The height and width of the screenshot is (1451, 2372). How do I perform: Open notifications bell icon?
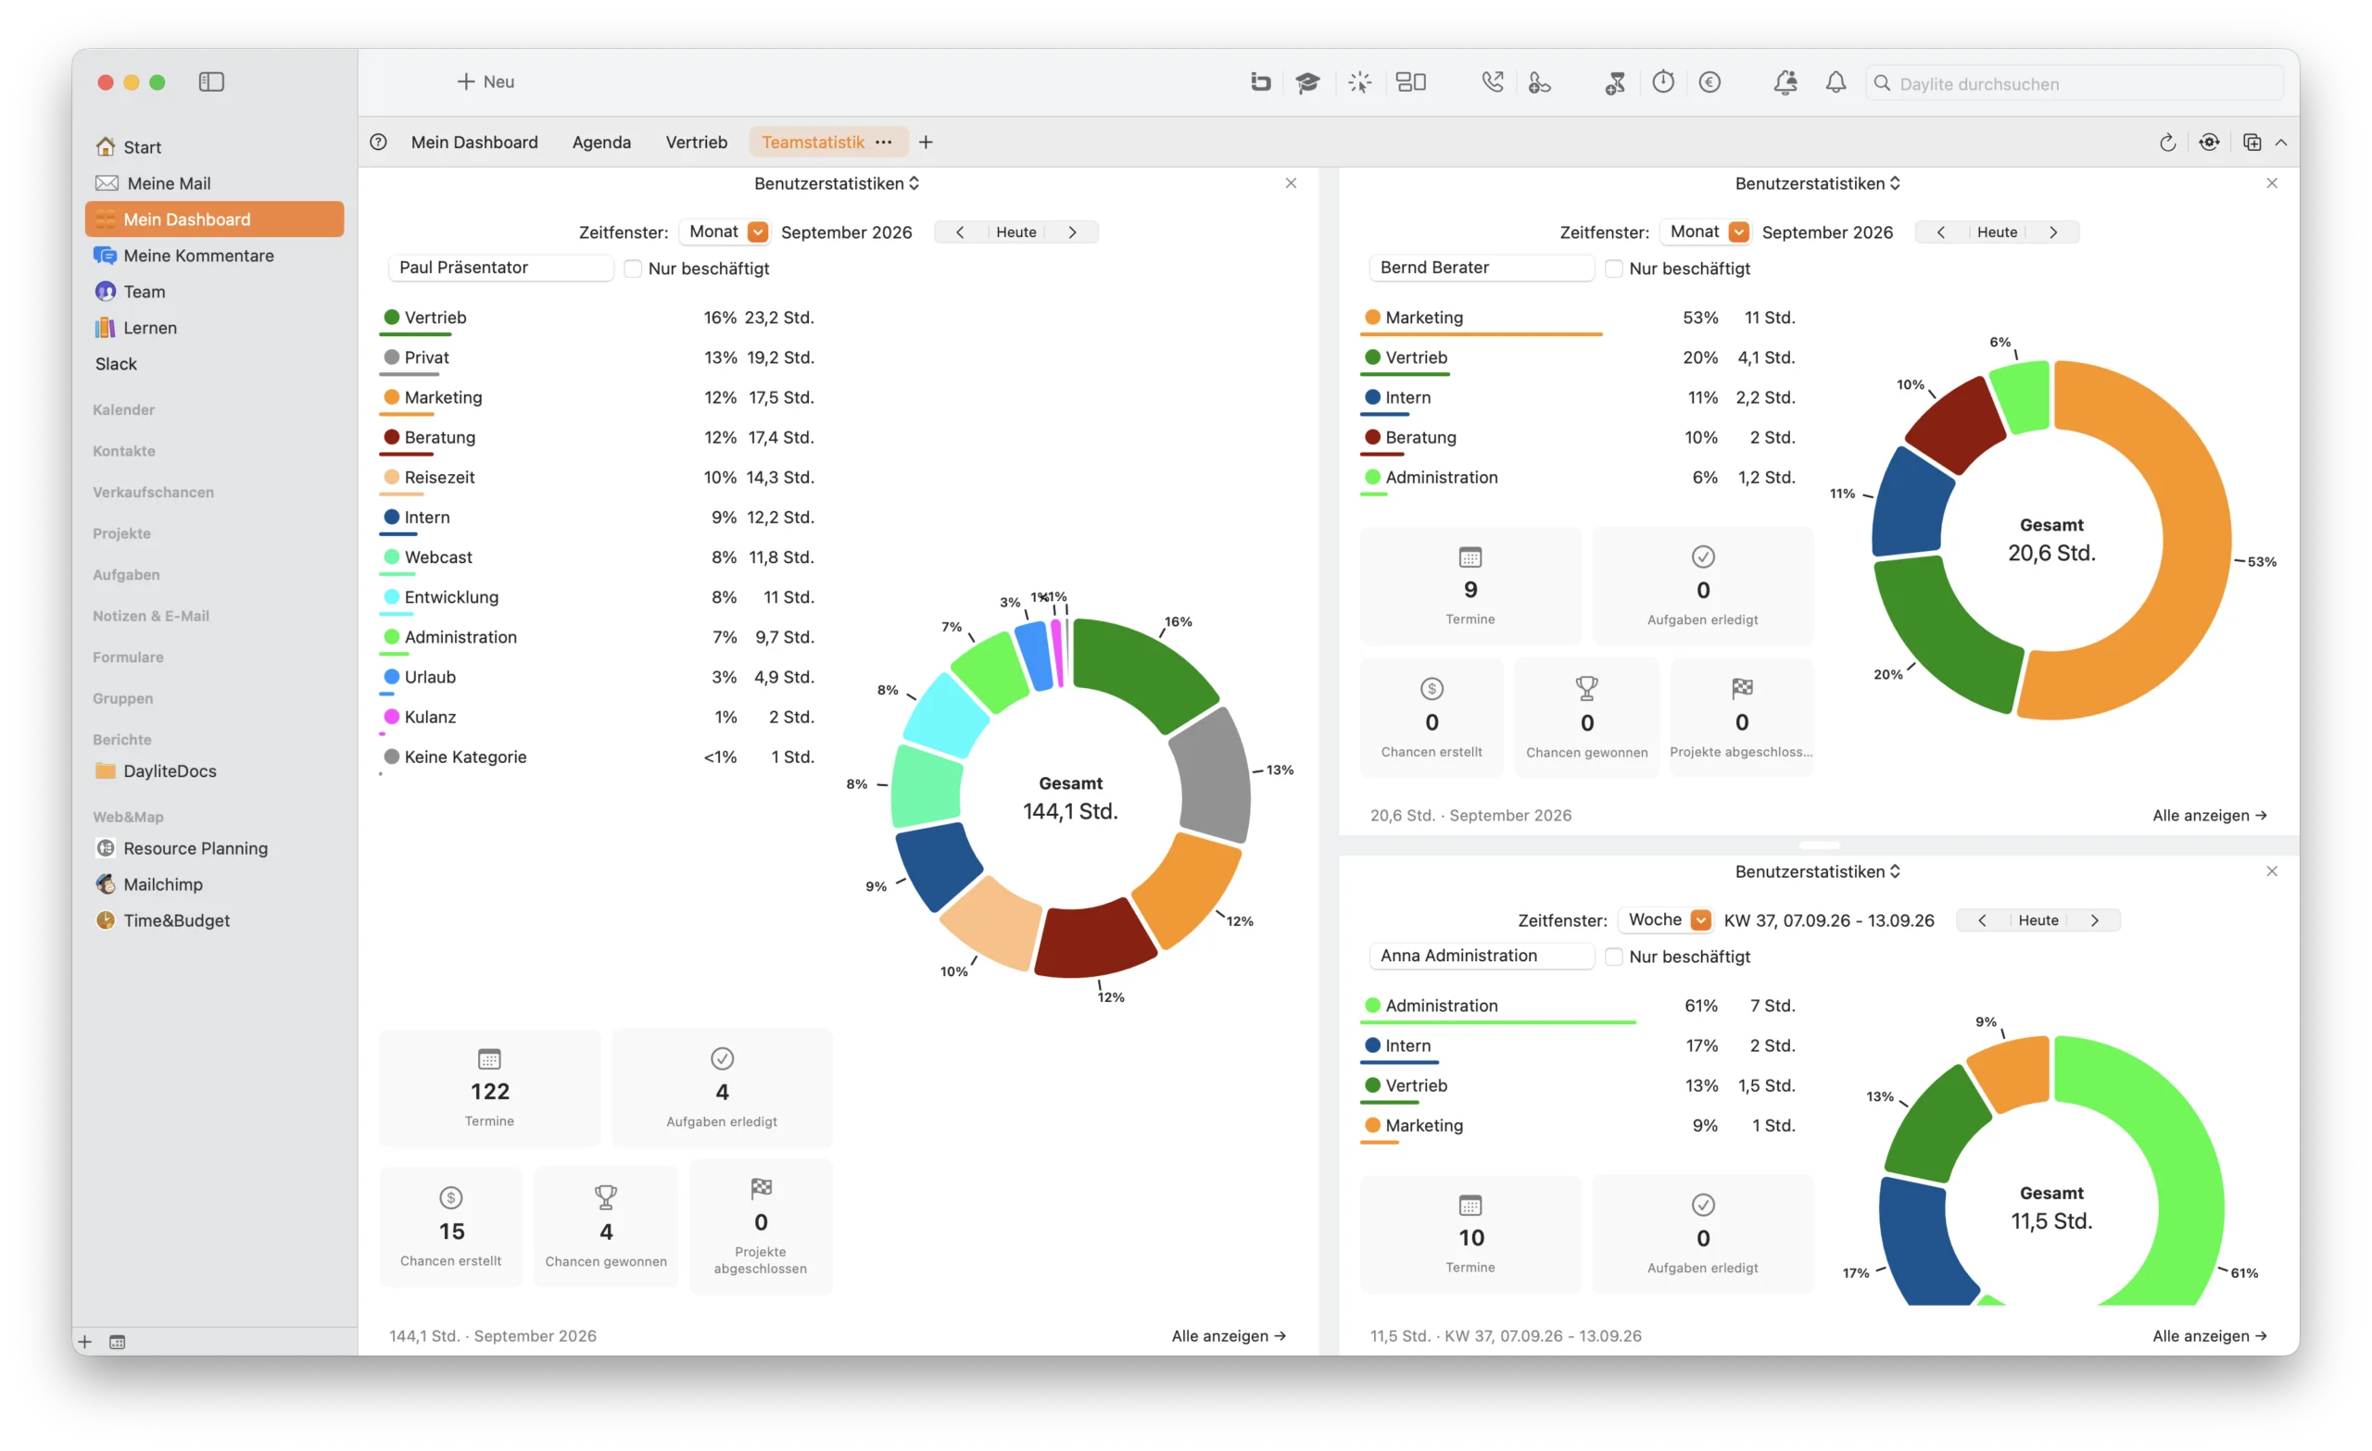pos(1836,82)
